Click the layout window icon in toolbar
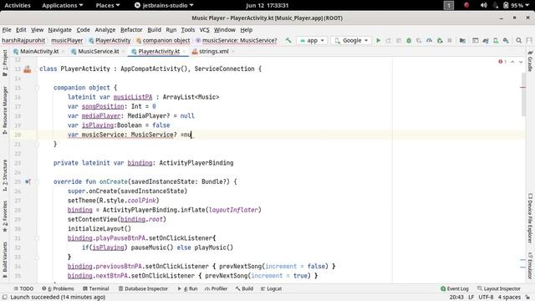 click(x=475, y=40)
